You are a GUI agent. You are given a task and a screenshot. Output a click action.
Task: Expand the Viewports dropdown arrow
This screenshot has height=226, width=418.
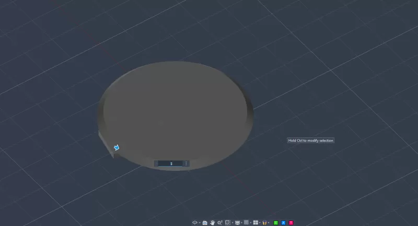[260, 222]
